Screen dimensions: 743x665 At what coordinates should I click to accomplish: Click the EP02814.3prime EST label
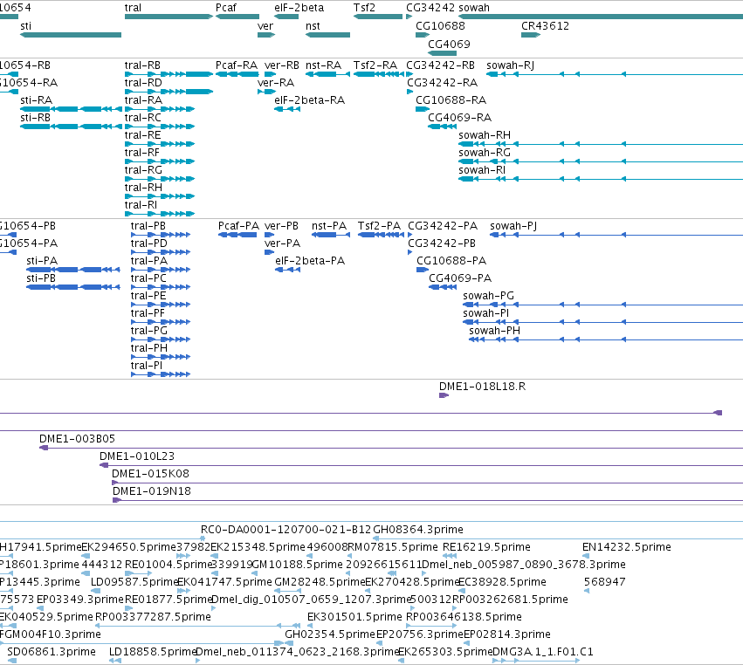[507, 634]
